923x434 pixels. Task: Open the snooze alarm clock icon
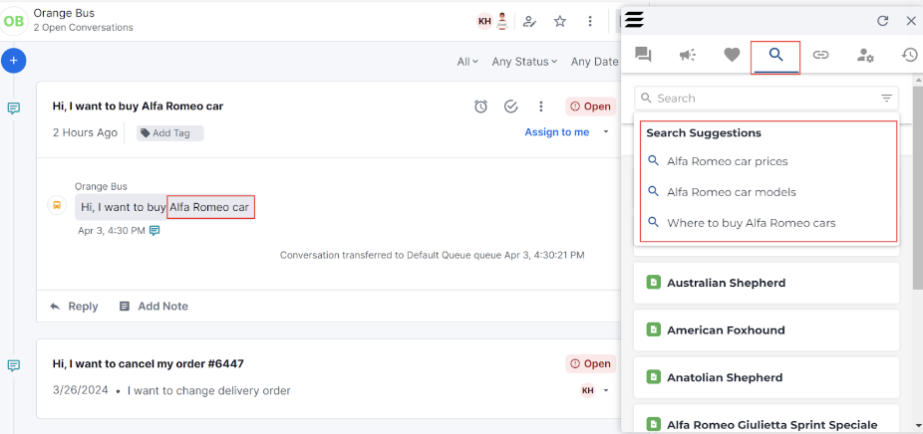480,107
